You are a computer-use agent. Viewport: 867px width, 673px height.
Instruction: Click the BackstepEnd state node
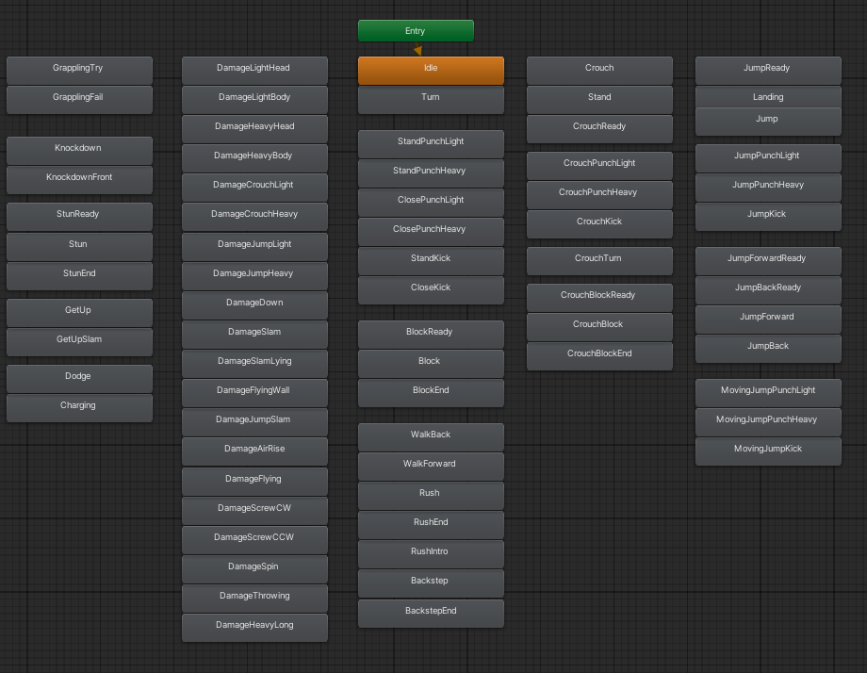pyautogui.click(x=431, y=612)
